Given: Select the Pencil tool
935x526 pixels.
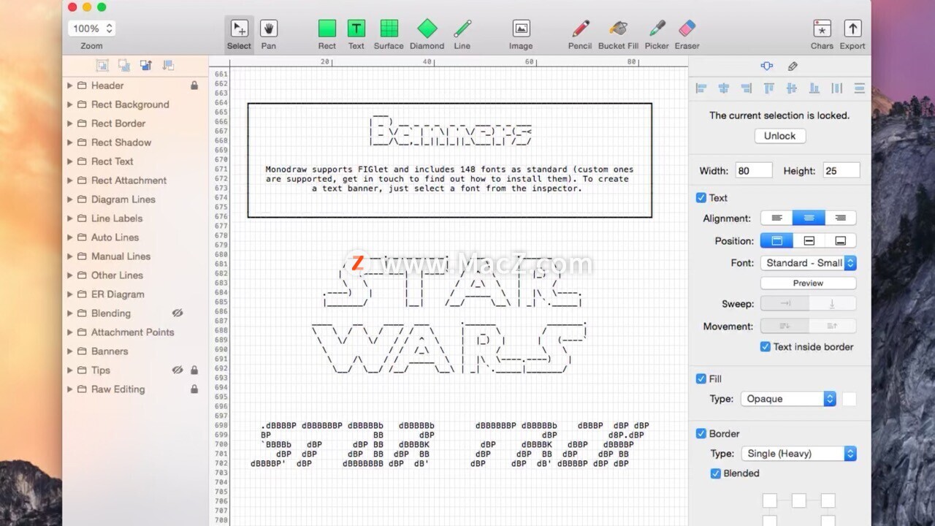Looking at the screenshot, I should pos(580,34).
